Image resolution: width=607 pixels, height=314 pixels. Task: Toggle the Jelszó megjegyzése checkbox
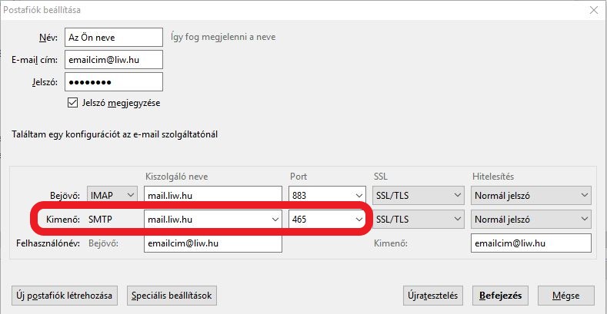[72, 103]
